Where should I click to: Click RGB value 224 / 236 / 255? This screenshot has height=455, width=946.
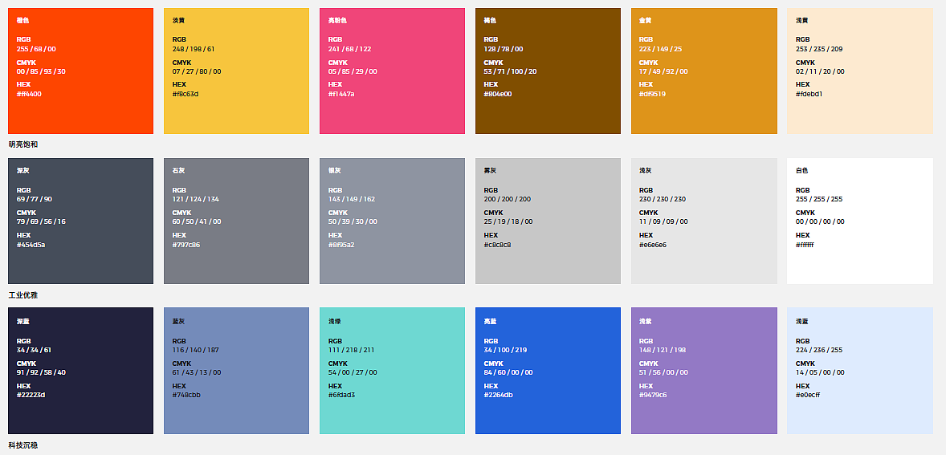pos(819,350)
